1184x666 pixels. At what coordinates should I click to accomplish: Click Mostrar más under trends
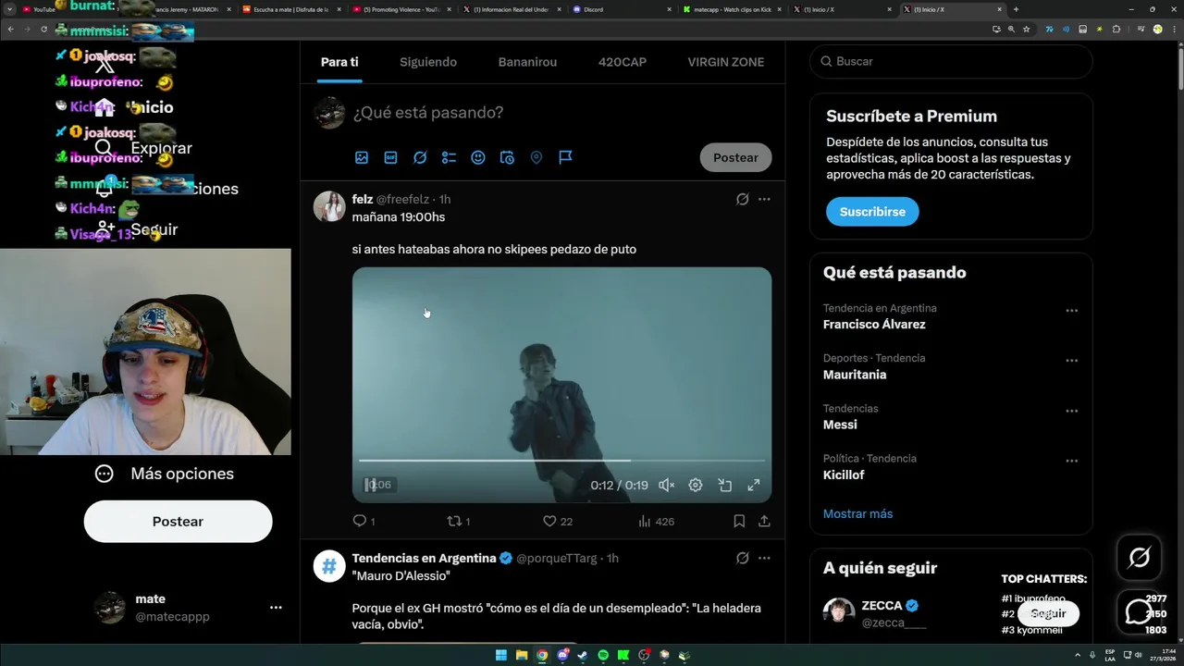pyautogui.click(x=857, y=513)
